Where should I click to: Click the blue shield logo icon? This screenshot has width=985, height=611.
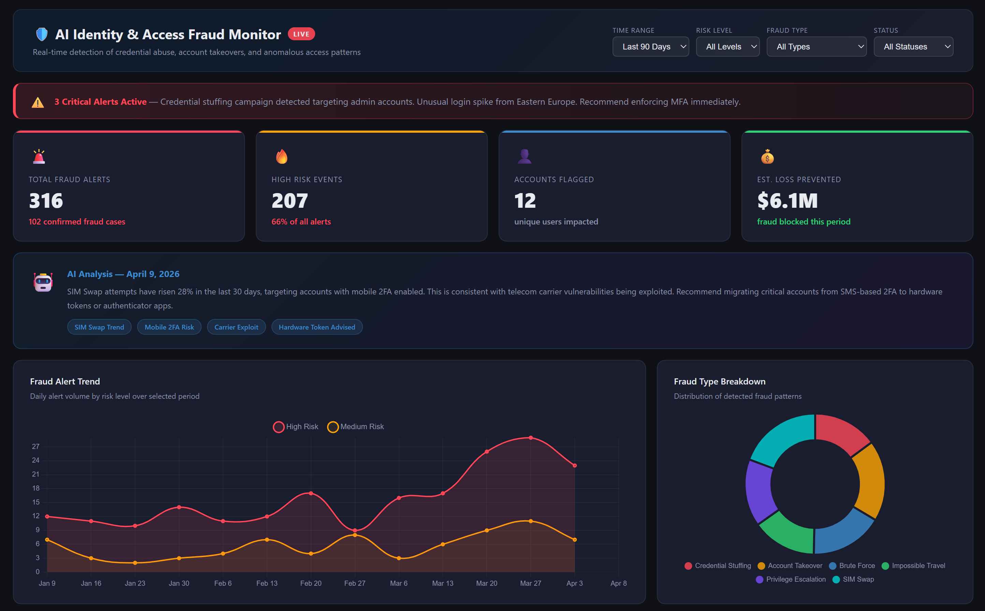tap(42, 34)
